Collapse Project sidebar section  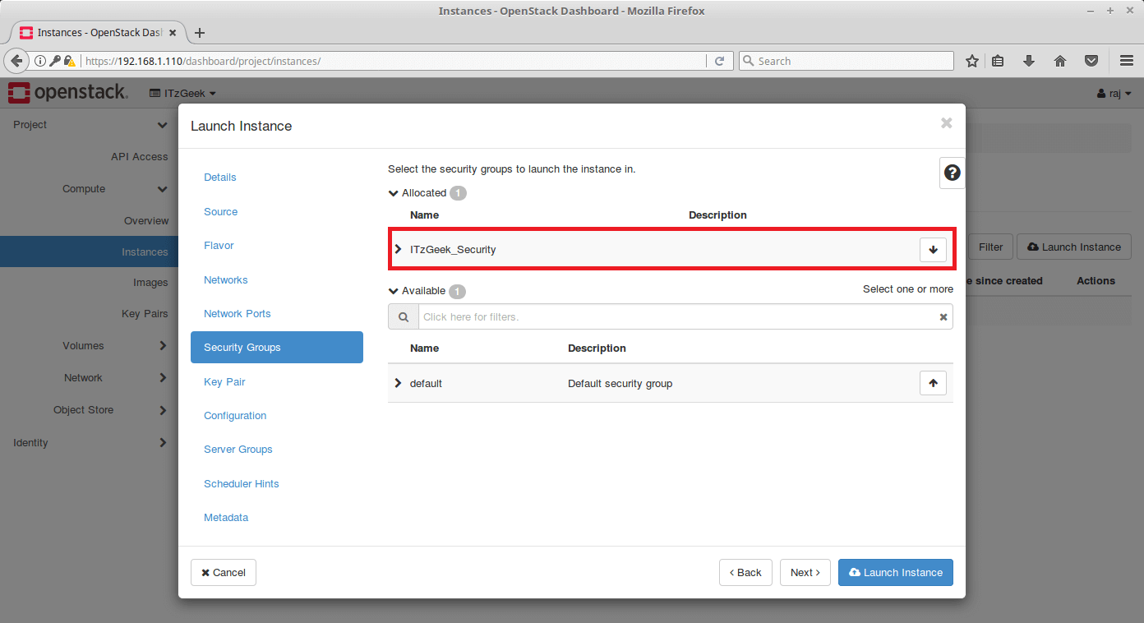[x=89, y=125]
